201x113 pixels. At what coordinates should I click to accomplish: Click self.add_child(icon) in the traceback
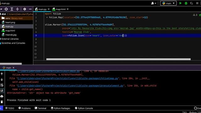pos(25,82)
